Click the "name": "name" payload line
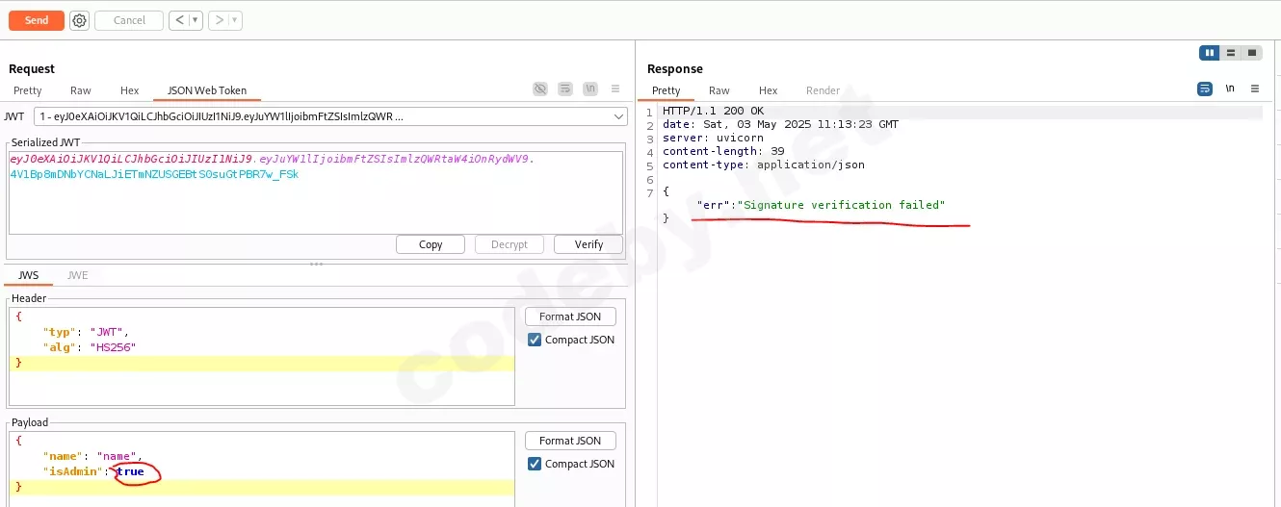Image resolution: width=1281 pixels, height=507 pixels. [x=92, y=456]
